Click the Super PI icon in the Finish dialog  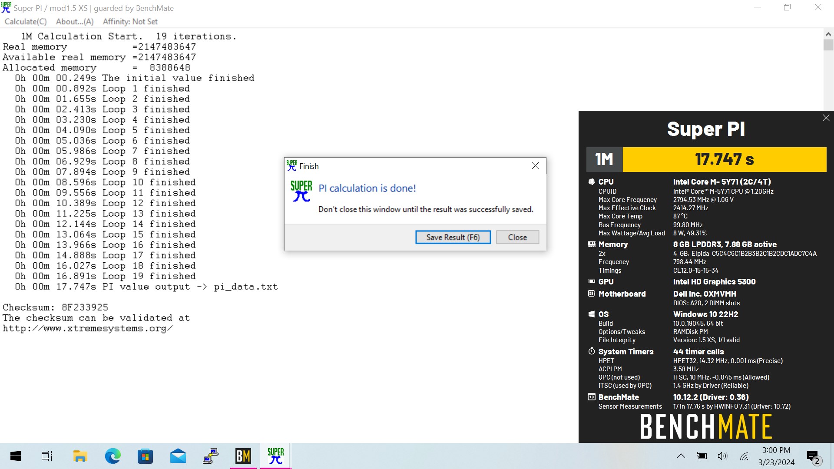coord(301,191)
